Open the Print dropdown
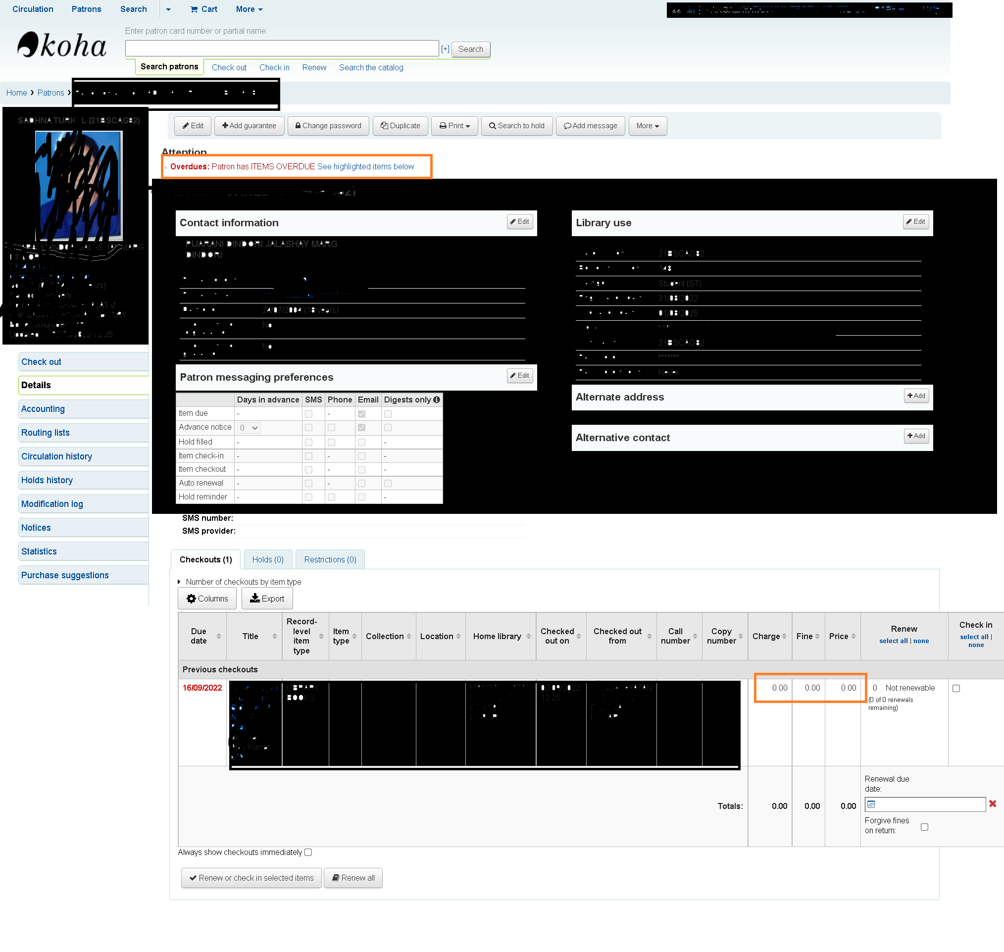This screenshot has height=952, width=1004. 454,126
